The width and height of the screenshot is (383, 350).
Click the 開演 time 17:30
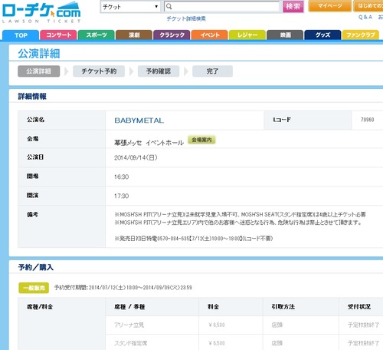pos(121,196)
